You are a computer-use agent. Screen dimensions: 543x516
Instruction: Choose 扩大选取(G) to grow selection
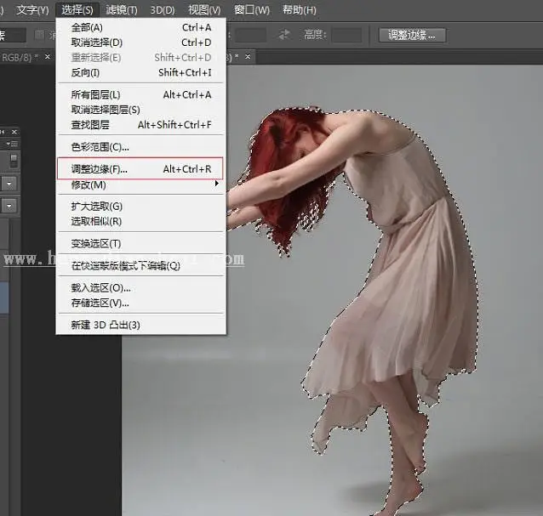[141, 207]
